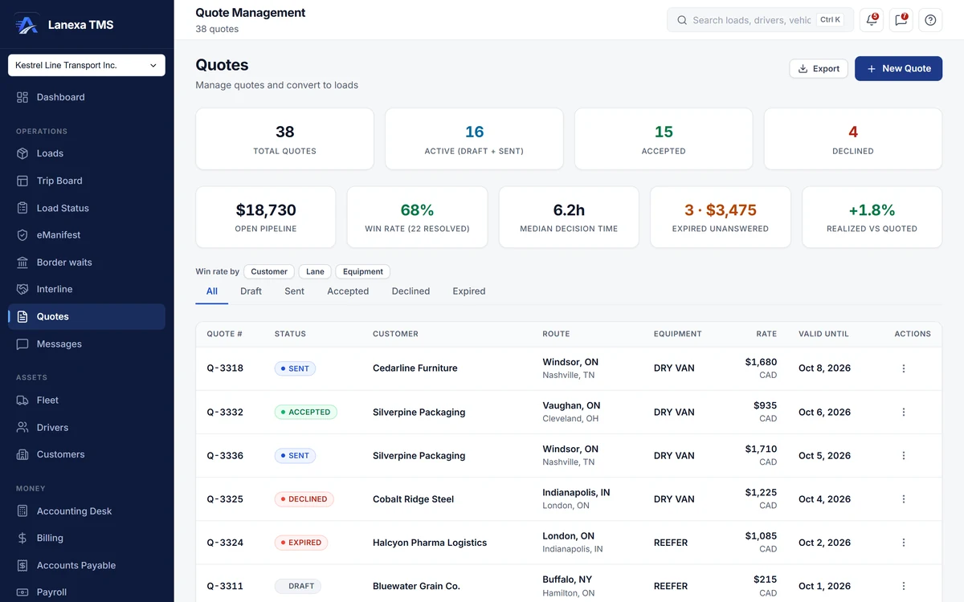Viewport: 964px width, 602px height.
Task: Show win rate by Lane
Action: tap(315, 271)
